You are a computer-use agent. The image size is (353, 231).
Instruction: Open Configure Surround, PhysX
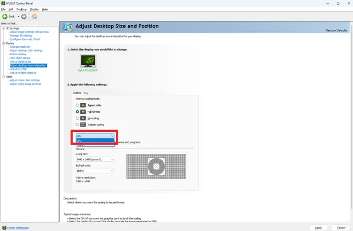25,39
